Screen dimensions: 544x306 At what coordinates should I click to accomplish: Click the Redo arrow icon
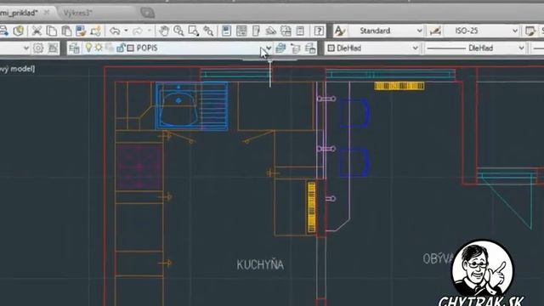[x=138, y=31]
